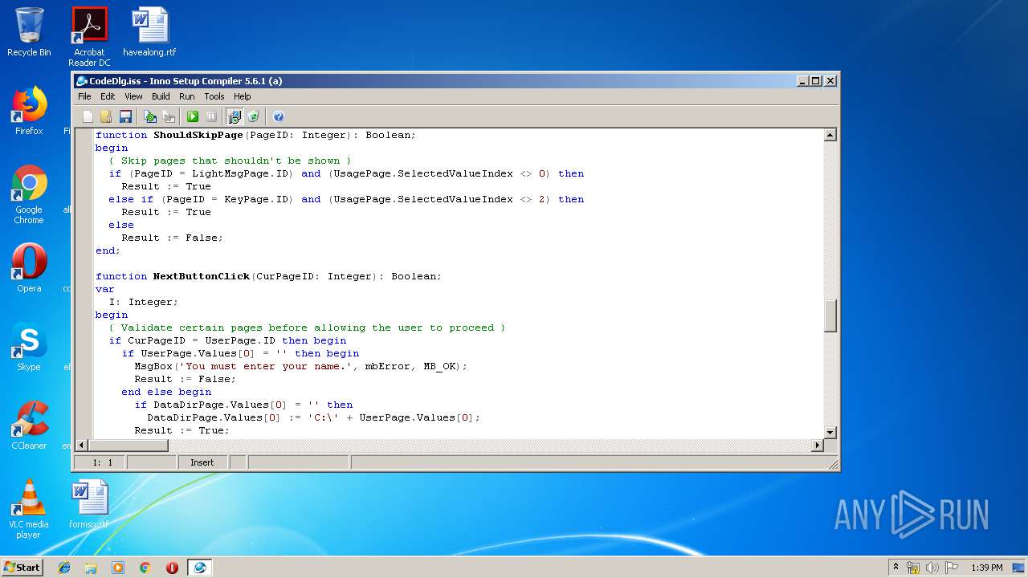
Task: Click the Pause toolbar icon
Action: point(211,116)
